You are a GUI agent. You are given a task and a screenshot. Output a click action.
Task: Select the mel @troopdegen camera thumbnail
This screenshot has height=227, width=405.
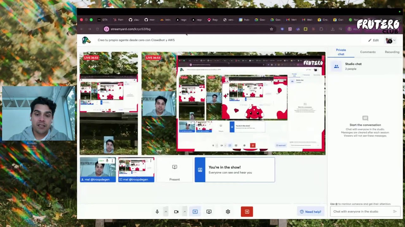[x=98, y=170]
